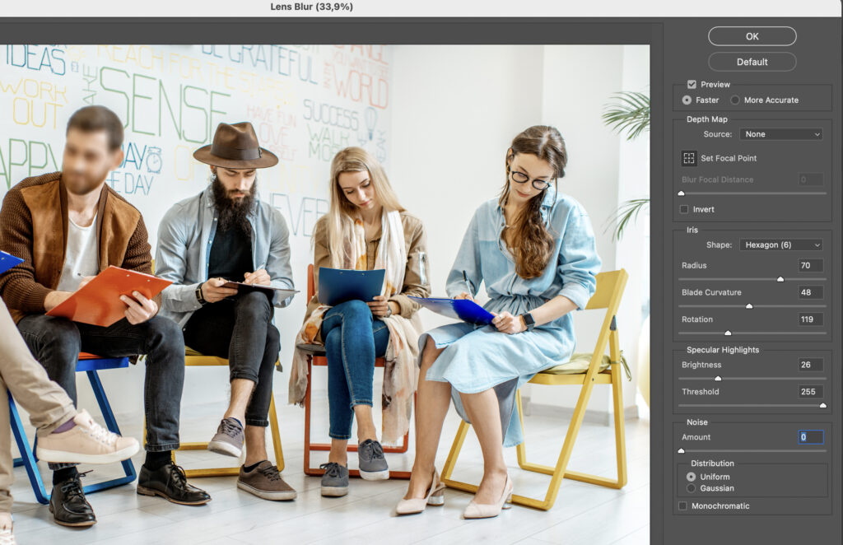Open the Depth Map Source dropdown

click(780, 134)
